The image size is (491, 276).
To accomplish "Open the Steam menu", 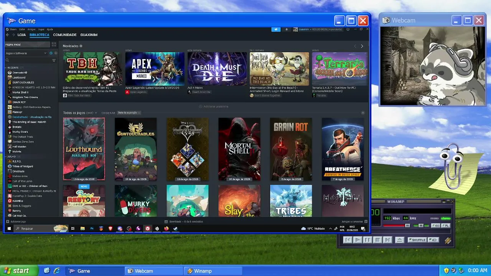I will click(x=13, y=30).
